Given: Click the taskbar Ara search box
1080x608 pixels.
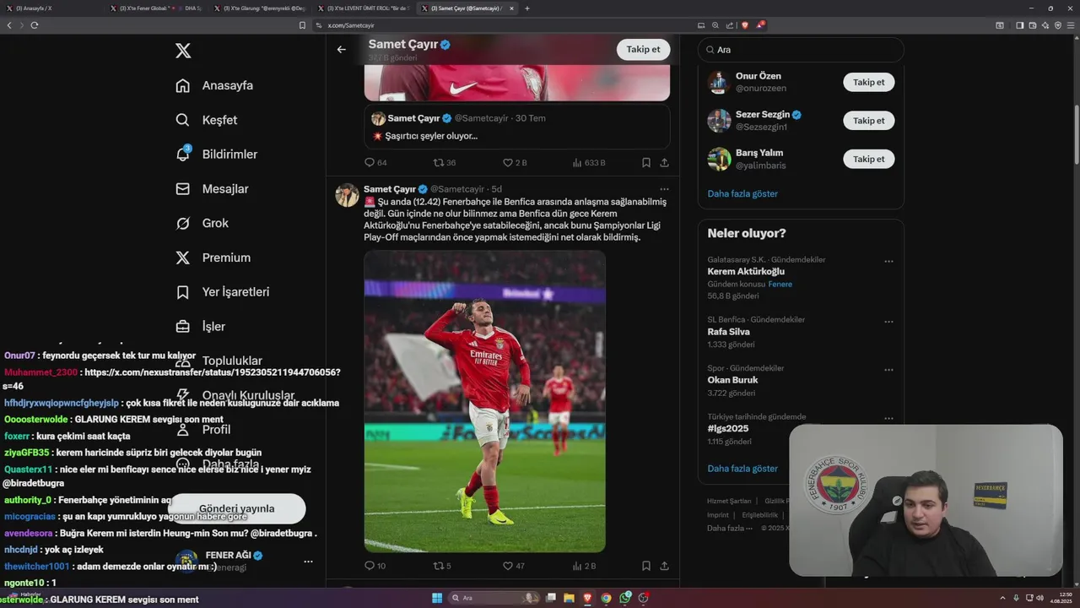Looking at the screenshot, I should point(494,598).
